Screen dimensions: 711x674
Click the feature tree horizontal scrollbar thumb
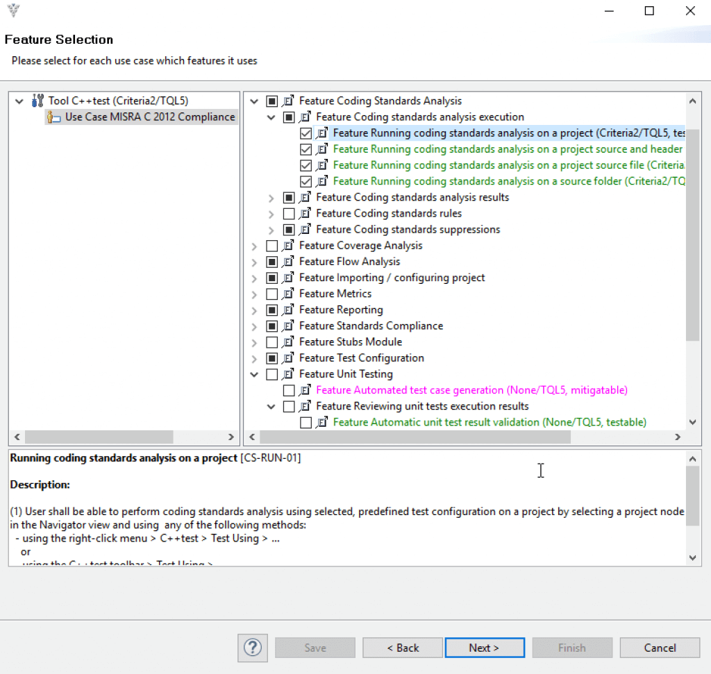[x=415, y=437]
